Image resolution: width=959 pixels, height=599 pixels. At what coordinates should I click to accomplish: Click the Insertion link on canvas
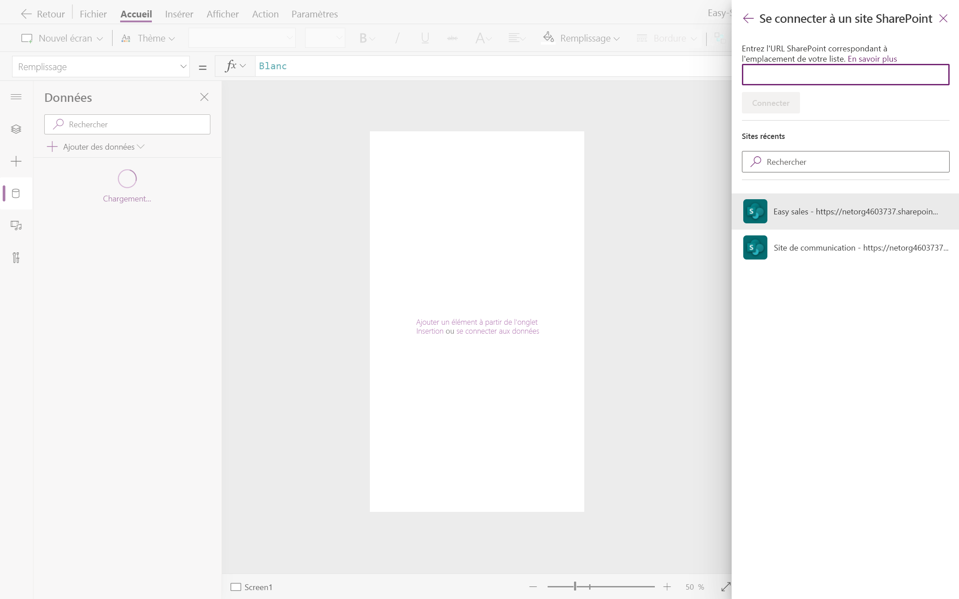(430, 331)
